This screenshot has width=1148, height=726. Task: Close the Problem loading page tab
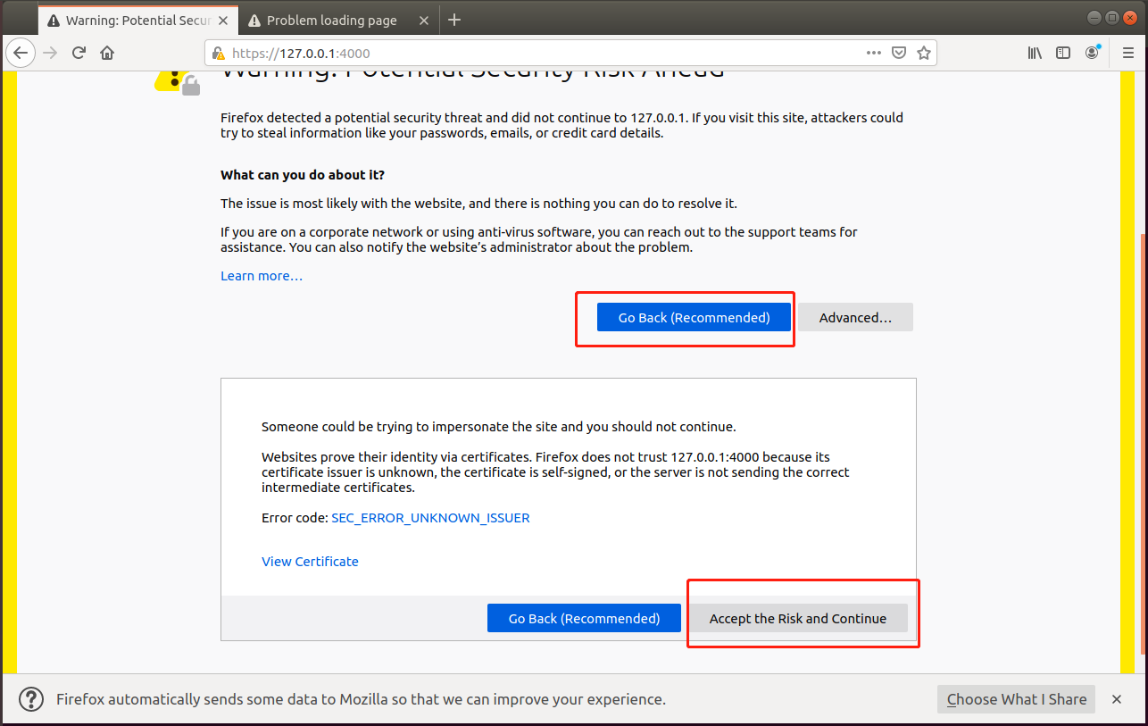coord(424,20)
